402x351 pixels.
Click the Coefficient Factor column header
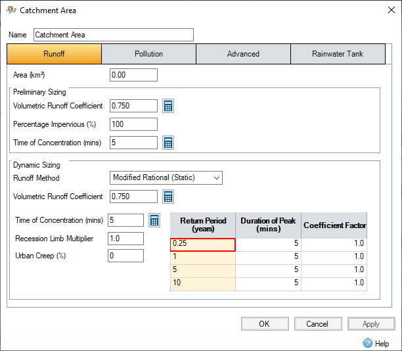coord(334,225)
